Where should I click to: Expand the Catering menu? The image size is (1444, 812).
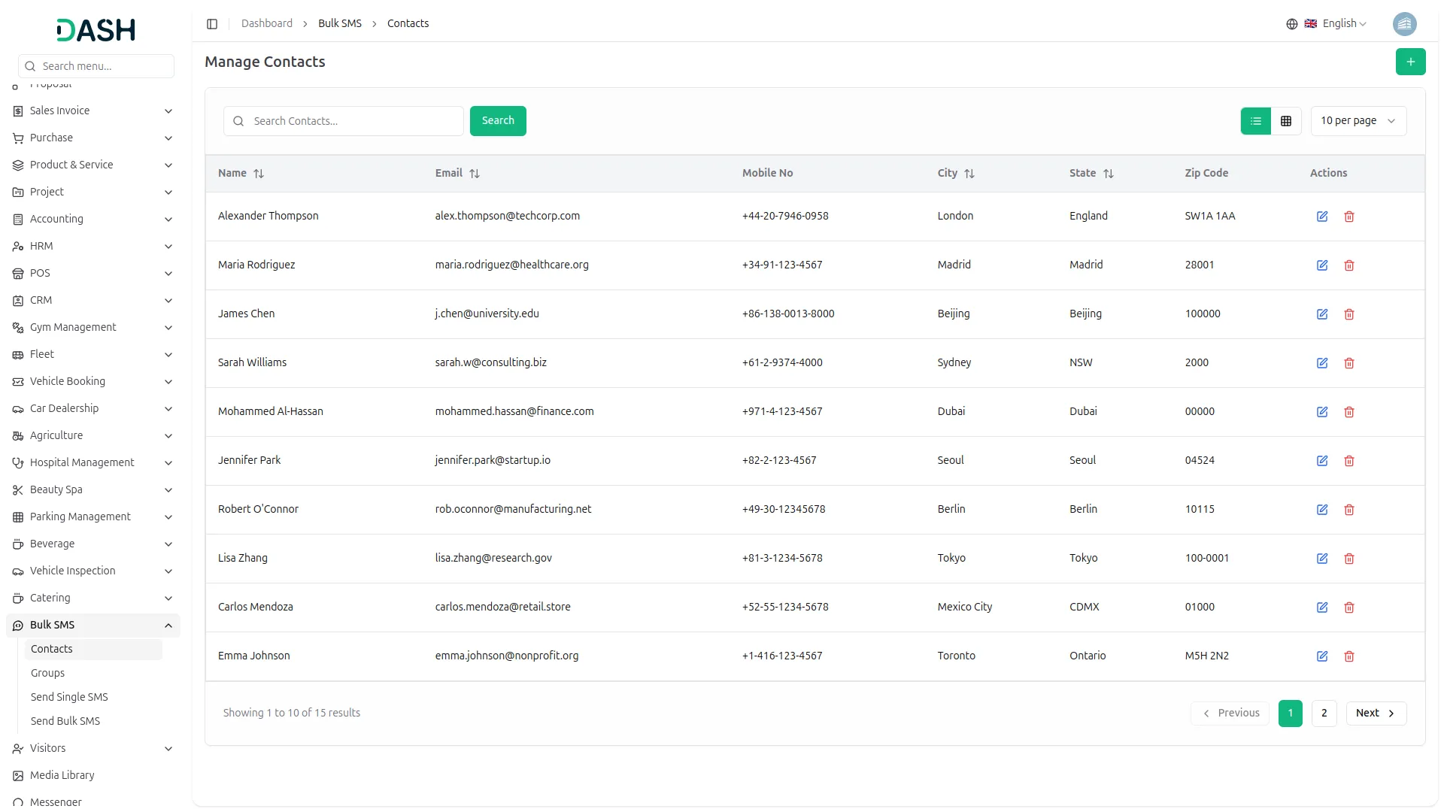93,598
